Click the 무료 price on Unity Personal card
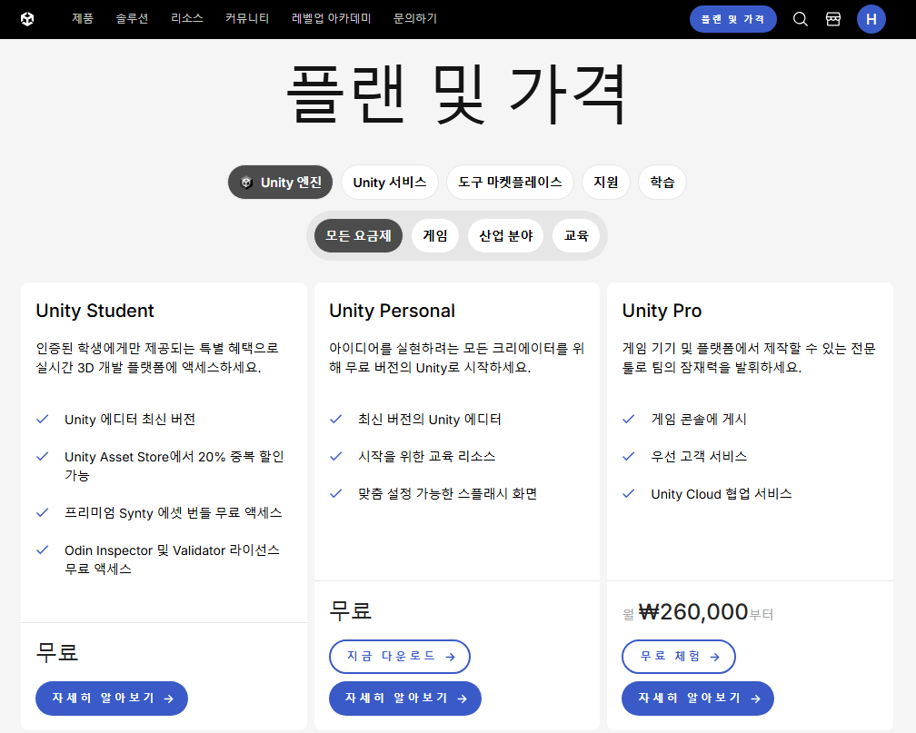This screenshot has width=916, height=733. pyautogui.click(x=351, y=611)
